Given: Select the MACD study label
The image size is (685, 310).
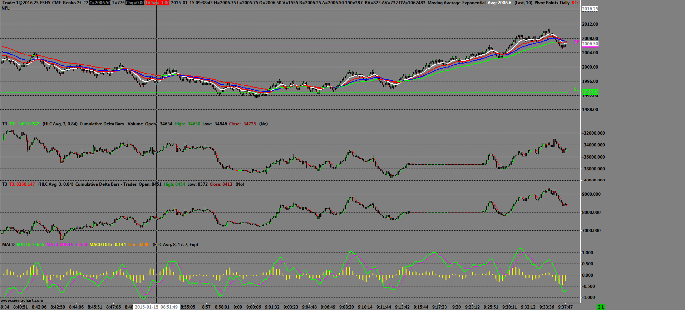Looking at the screenshot, I should point(8,245).
